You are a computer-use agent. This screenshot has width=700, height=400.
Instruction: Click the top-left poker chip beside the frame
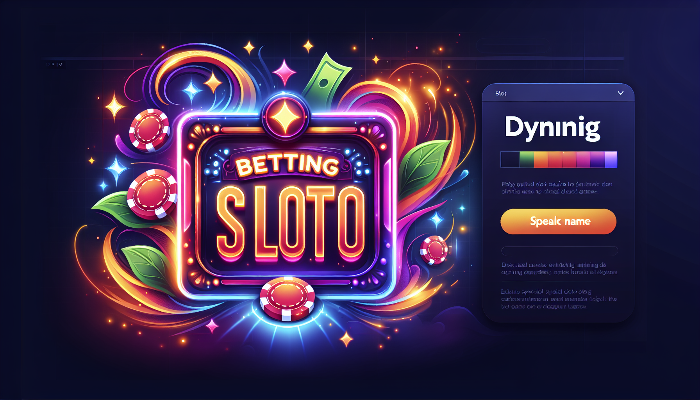click(x=150, y=130)
